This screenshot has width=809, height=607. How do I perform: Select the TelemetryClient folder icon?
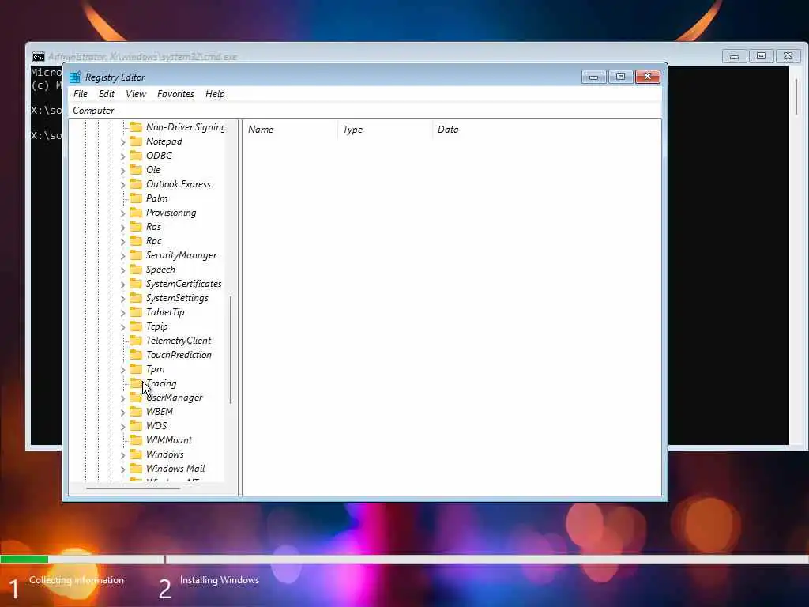click(136, 340)
